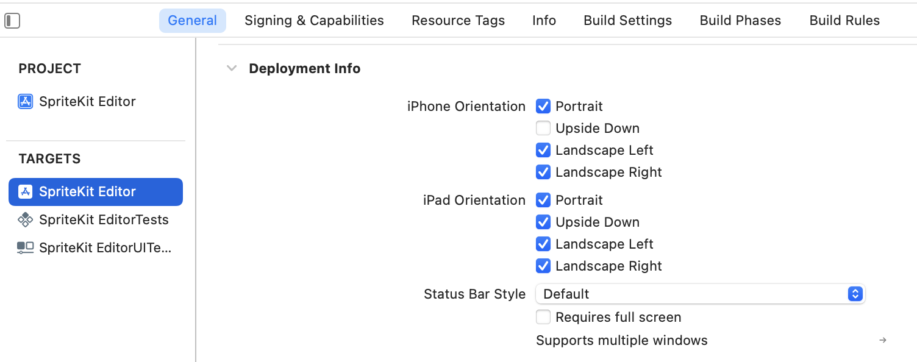Screen dimensions: 917x362
Task: Open the Signing & Capabilities tab
Action: pos(314,21)
